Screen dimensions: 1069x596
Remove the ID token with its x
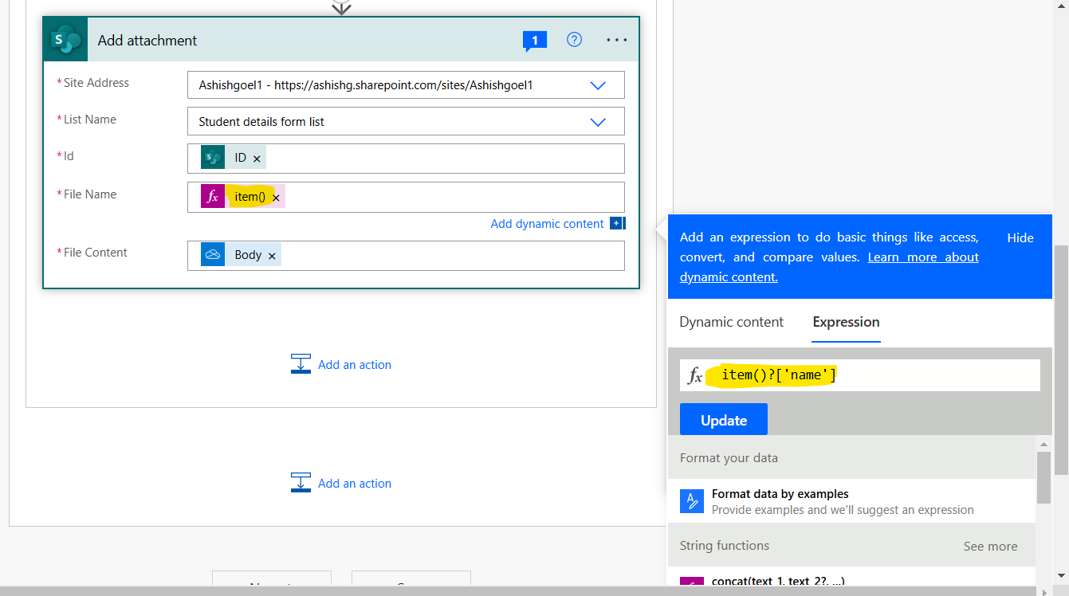pyautogui.click(x=257, y=157)
